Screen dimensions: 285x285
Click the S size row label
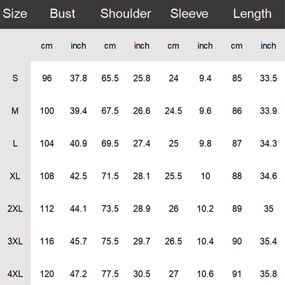click(x=15, y=78)
